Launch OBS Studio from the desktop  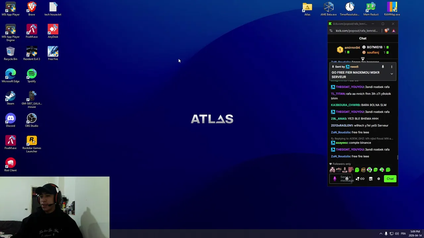[x=31, y=120]
